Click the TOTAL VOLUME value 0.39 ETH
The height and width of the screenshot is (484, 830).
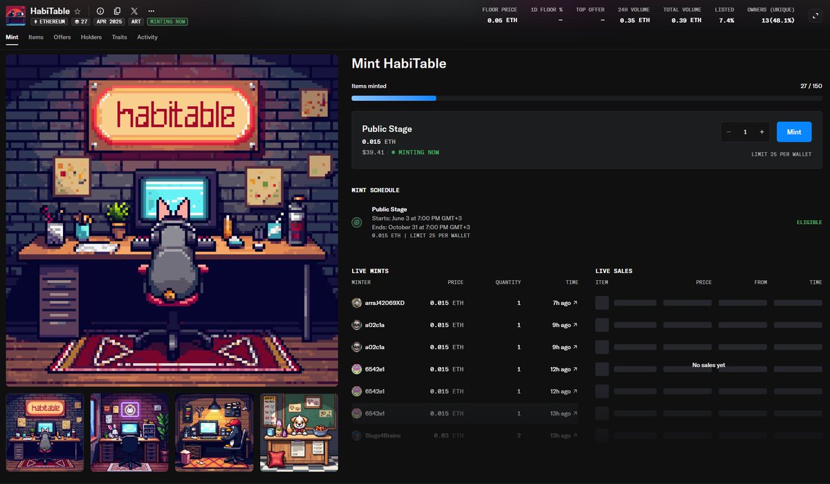(686, 21)
